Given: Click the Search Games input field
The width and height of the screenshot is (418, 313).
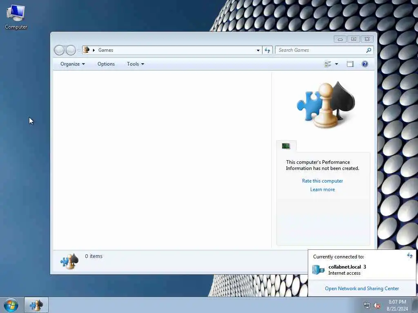Looking at the screenshot, I should click(x=321, y=50).
